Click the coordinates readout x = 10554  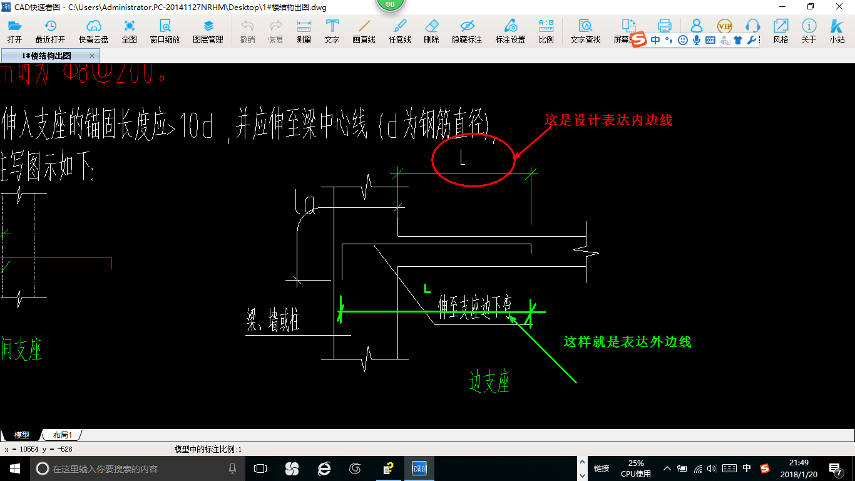click(x=38, y=449)
